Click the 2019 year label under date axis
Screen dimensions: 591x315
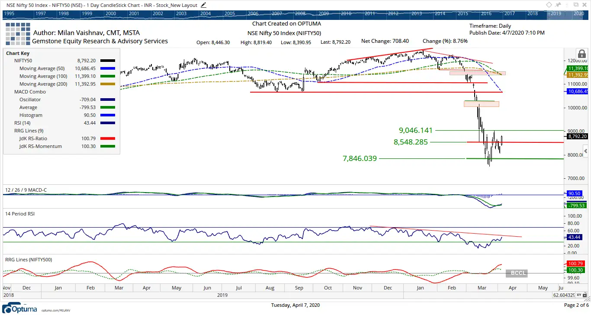(222, 295)
